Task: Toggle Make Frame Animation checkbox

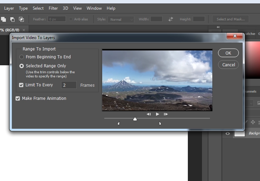Action: (x=18, y=98)
